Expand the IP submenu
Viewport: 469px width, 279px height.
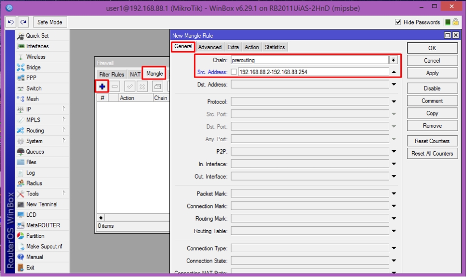click(64, 109)
